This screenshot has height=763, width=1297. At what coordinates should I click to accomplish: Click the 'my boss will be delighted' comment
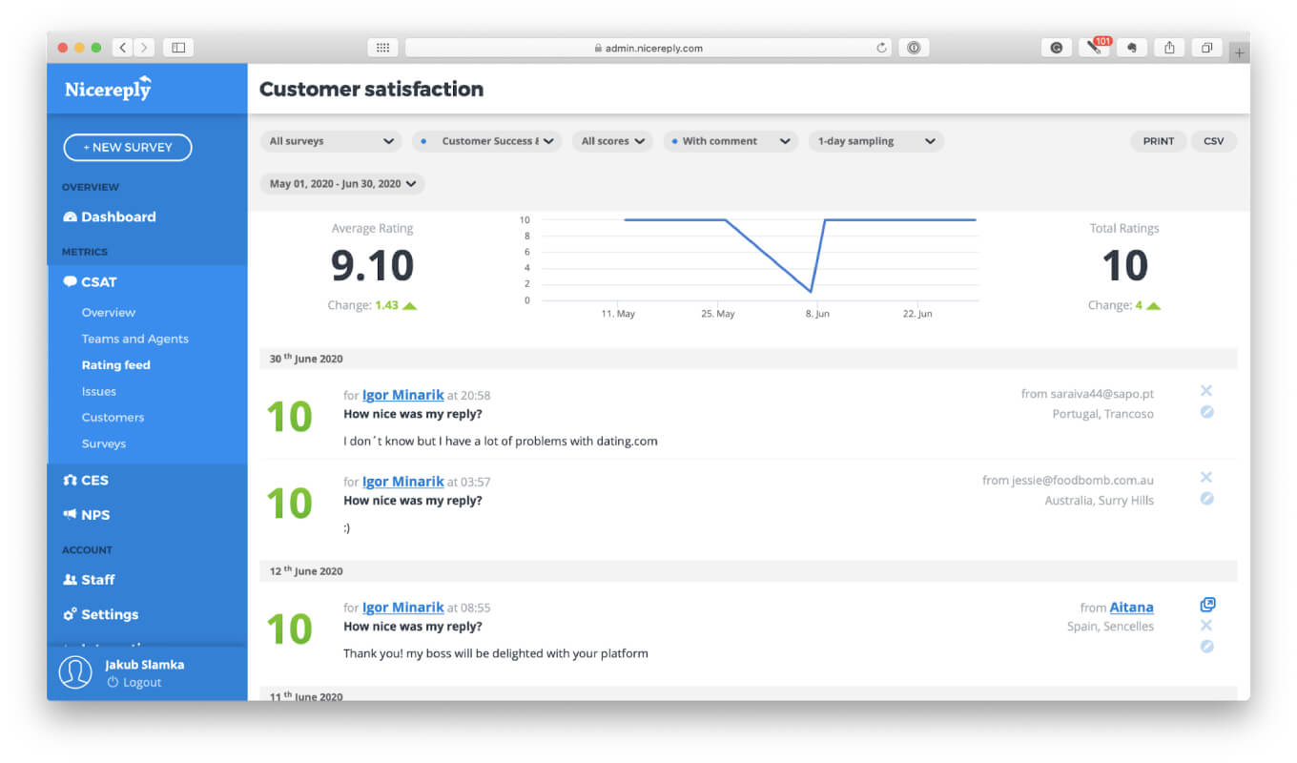pos(496,653)
